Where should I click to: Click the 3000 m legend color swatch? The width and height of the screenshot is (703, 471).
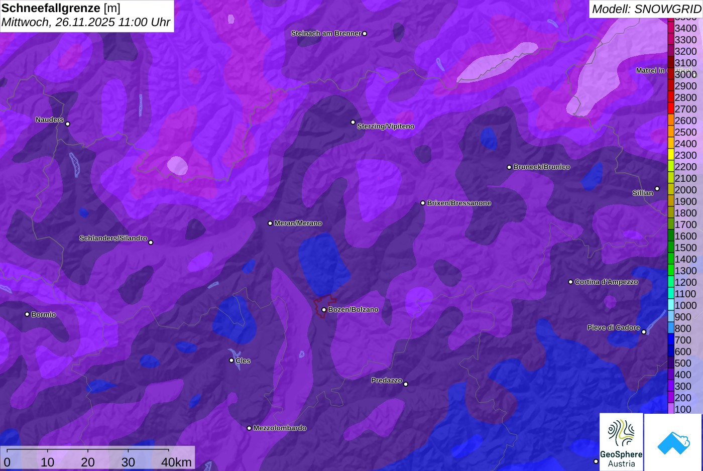pyautogui.click(x=670, y=74)
